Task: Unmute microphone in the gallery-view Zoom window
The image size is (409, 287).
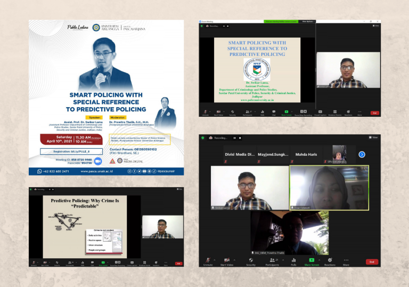Action: (x=208, y=261)
